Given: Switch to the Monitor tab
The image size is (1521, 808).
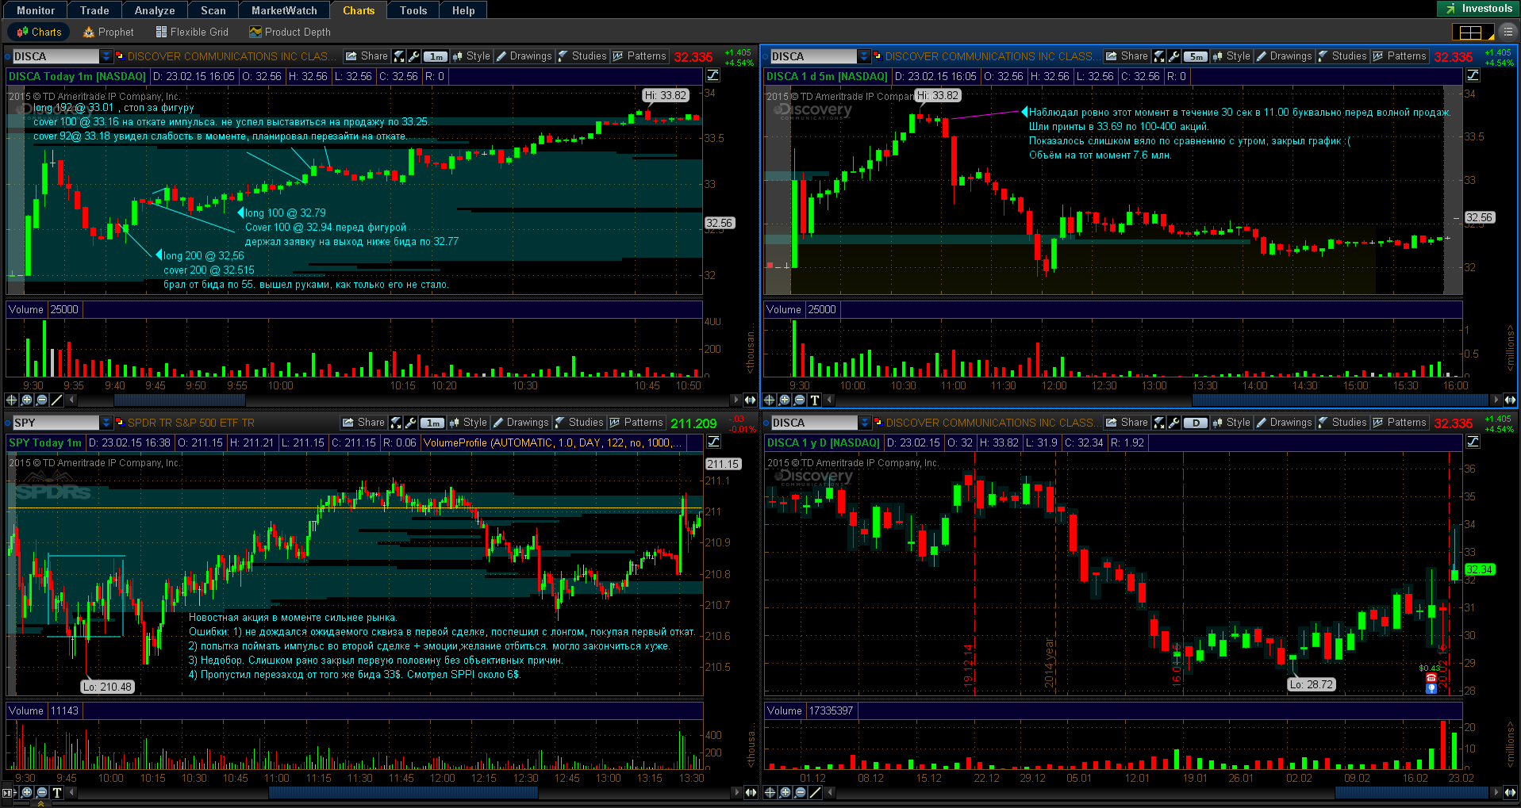Looking at the screenshot, I should pos(36,10).
